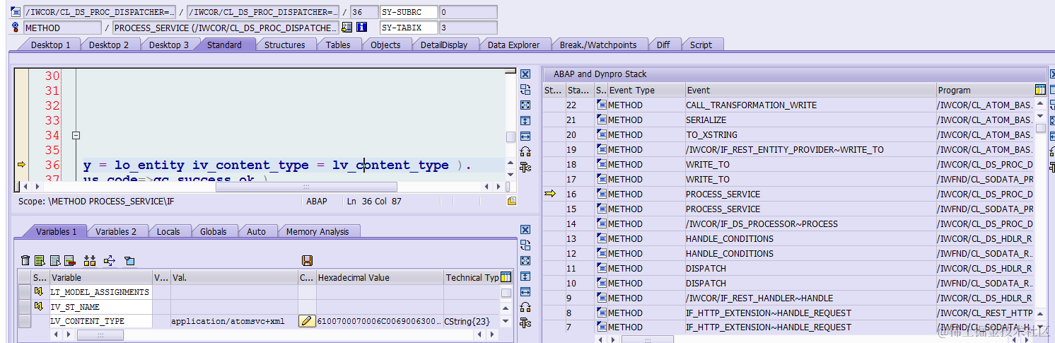
Task: Click exchange tool icon beside variables pane
Action: tap(525, 245)
